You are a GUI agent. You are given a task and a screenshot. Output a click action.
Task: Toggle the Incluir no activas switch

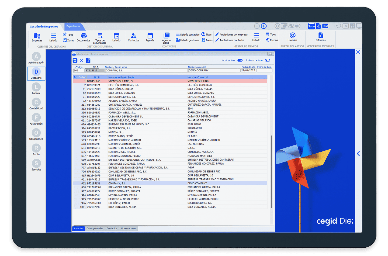(267, 60)
